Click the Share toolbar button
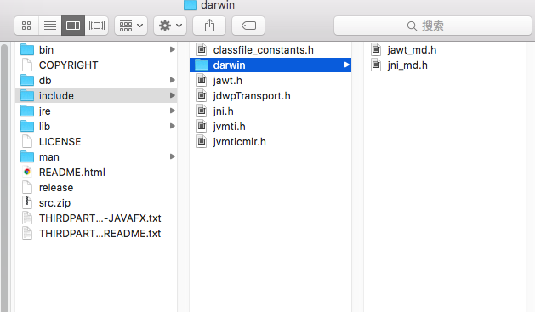Screen dimensions: 535x312 (209, 26)
